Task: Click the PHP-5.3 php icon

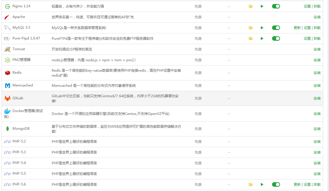Action: (7, 152)
